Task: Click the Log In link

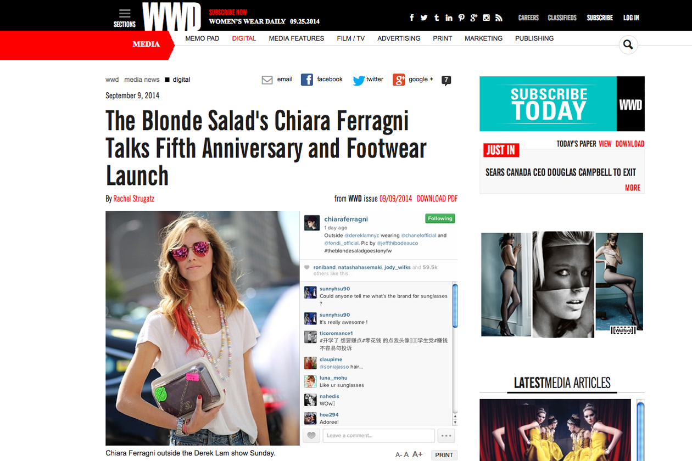Action: point(631,18)
